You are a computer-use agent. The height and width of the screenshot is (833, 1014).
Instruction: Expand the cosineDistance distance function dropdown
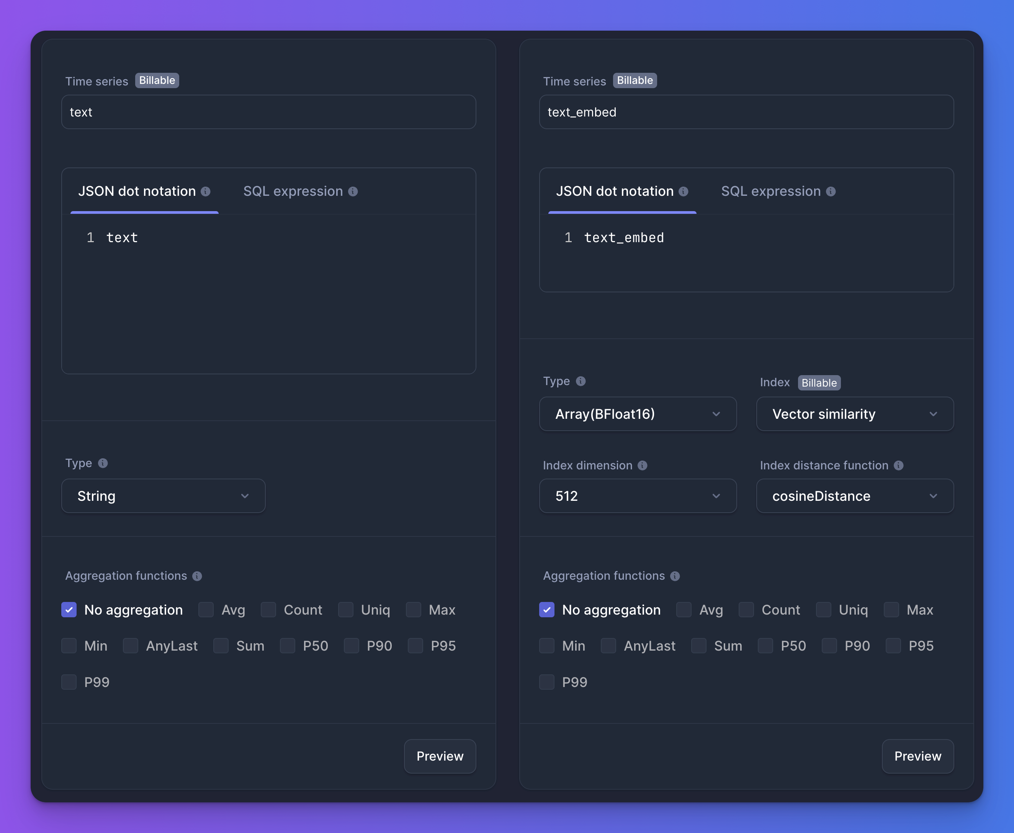(854, 496)
